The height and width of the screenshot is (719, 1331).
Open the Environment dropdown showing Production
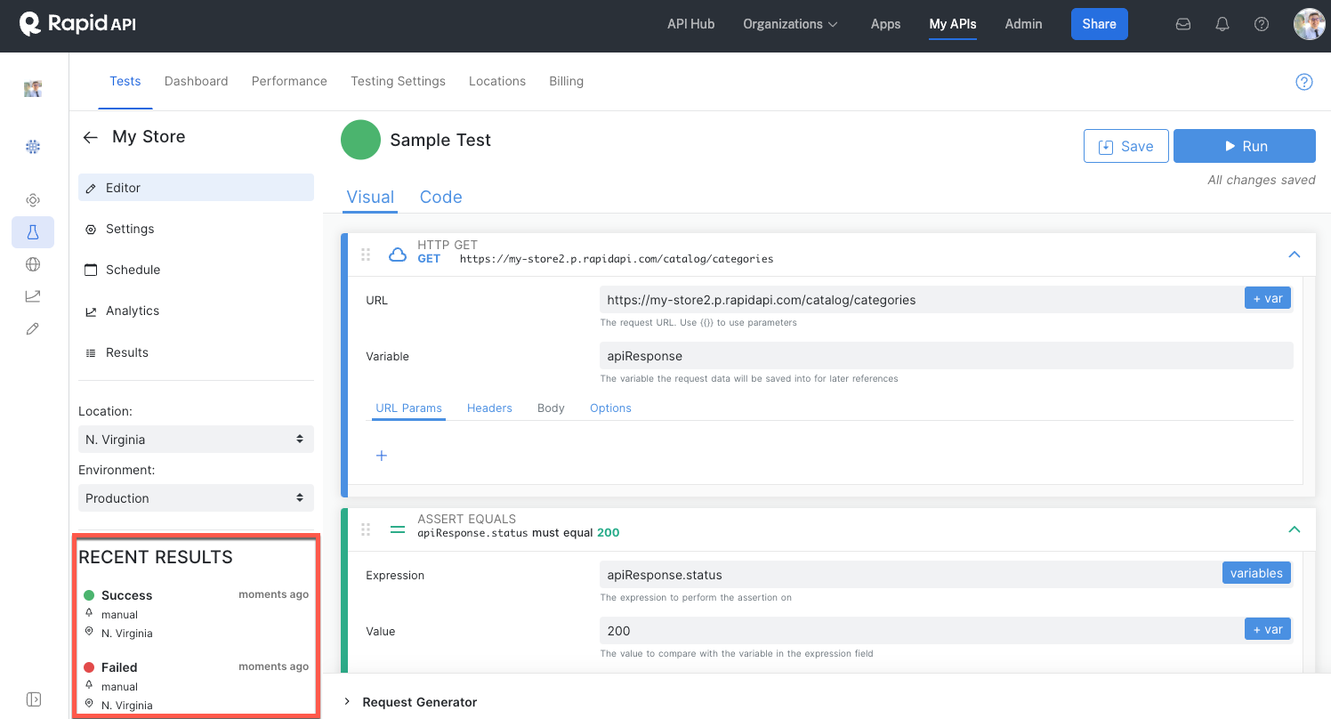196,498
